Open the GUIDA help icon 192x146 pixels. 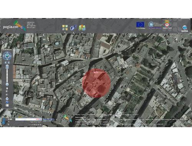point(185,28)
